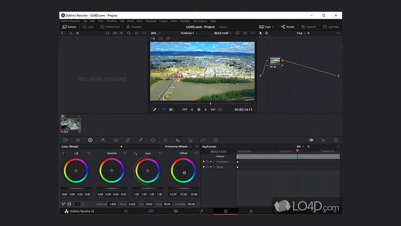Open the Information panel
401x226 pixels.
pyautogui.click(x=336, y=140)
